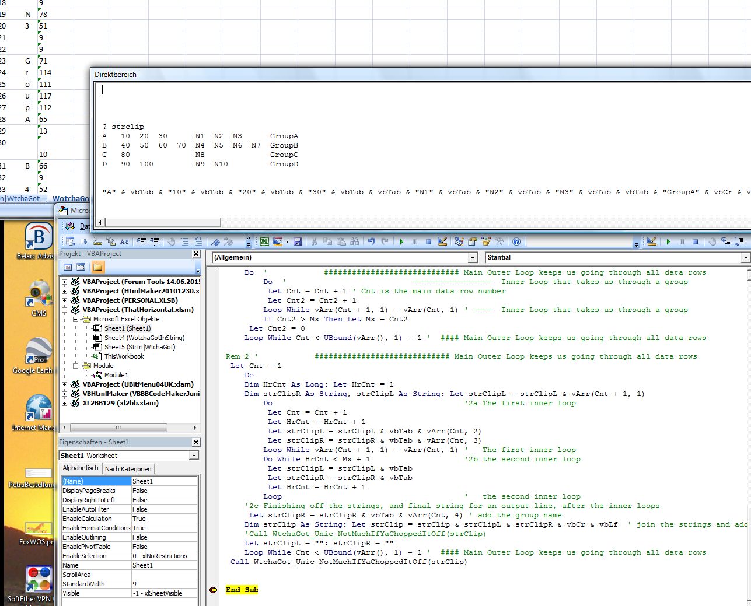
Task: Click the Undo arrow icon
Action: click(371, 241)
